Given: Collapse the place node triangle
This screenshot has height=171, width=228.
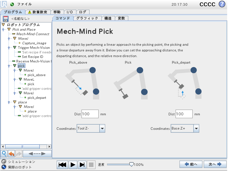Looking at the screenshot, I should 15,102.
